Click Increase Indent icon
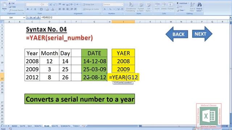The height and width of the screenshot is (130, 232). (75, 9)
